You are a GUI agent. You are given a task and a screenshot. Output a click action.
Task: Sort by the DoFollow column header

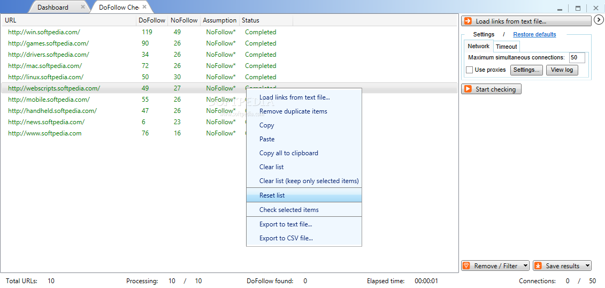point(151,20)
